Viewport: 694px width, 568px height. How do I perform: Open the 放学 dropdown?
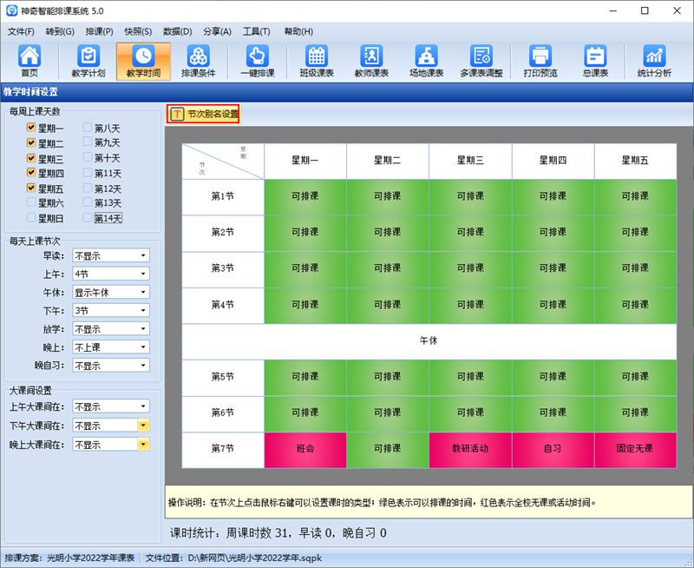tap(111, 329)
